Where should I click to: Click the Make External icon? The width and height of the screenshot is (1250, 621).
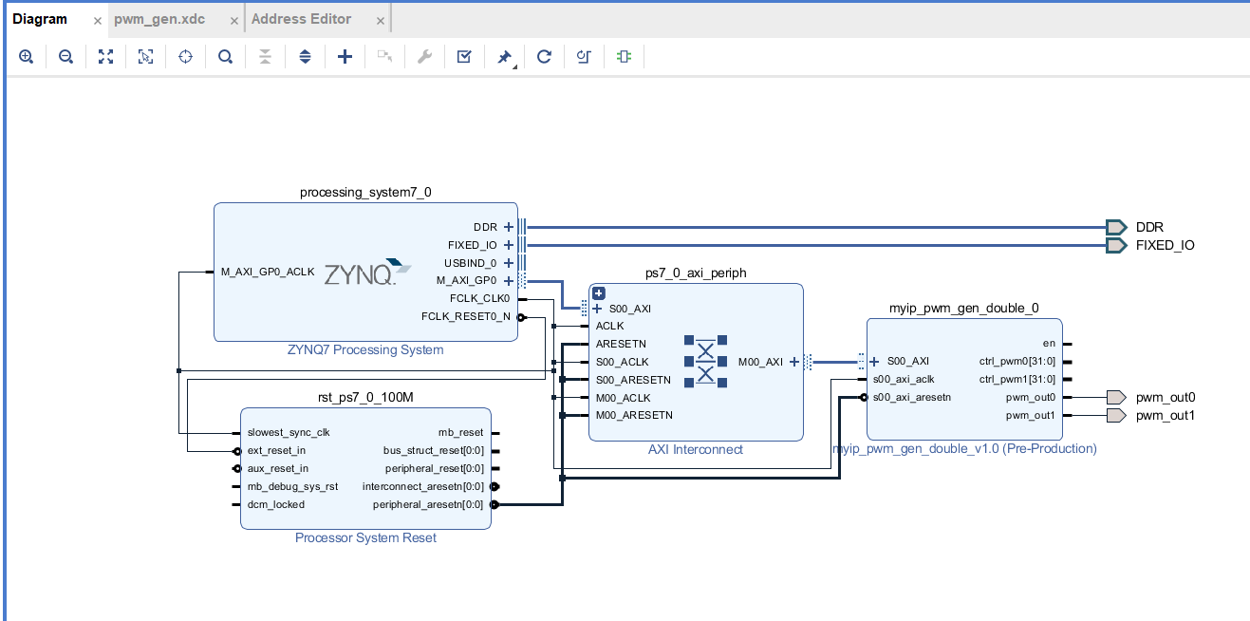pos(384,57)
